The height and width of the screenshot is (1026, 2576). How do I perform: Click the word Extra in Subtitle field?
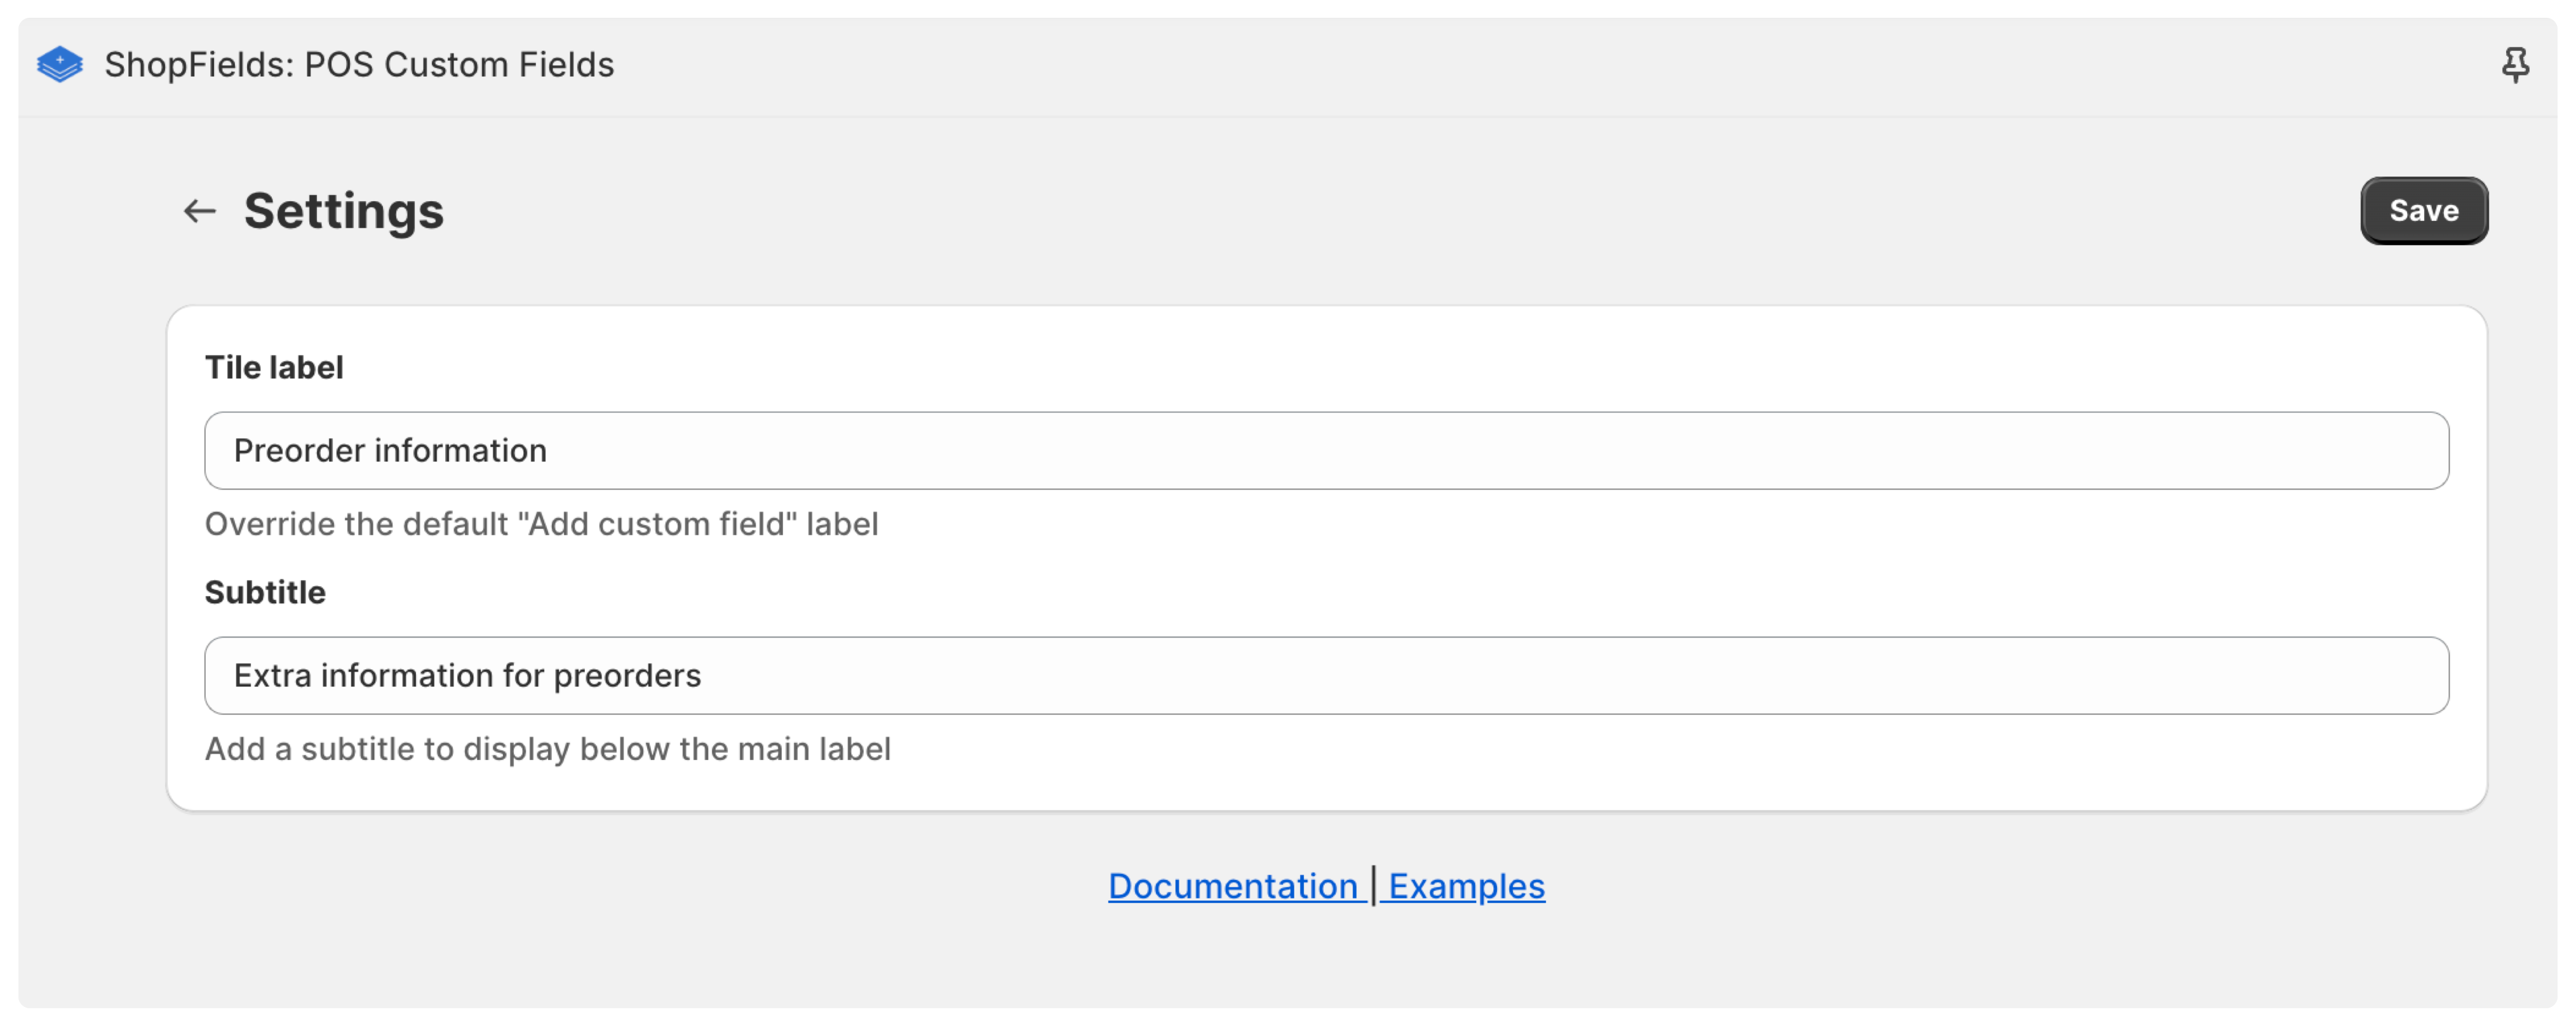[x=272, y=676]
